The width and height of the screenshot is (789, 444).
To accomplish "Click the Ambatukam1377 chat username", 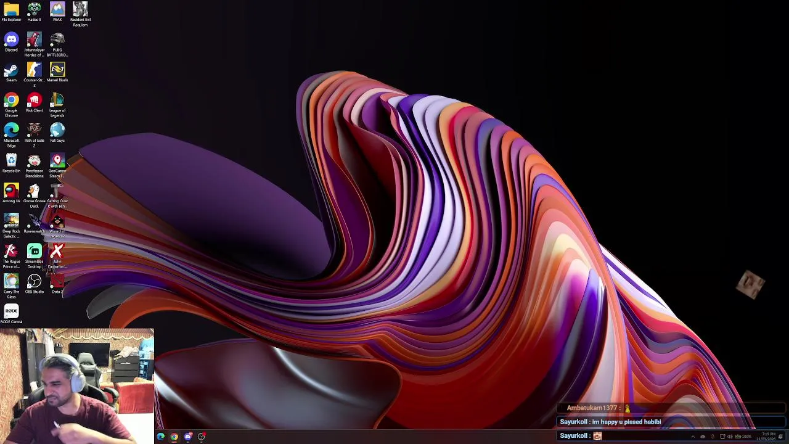I will point(592,408).
